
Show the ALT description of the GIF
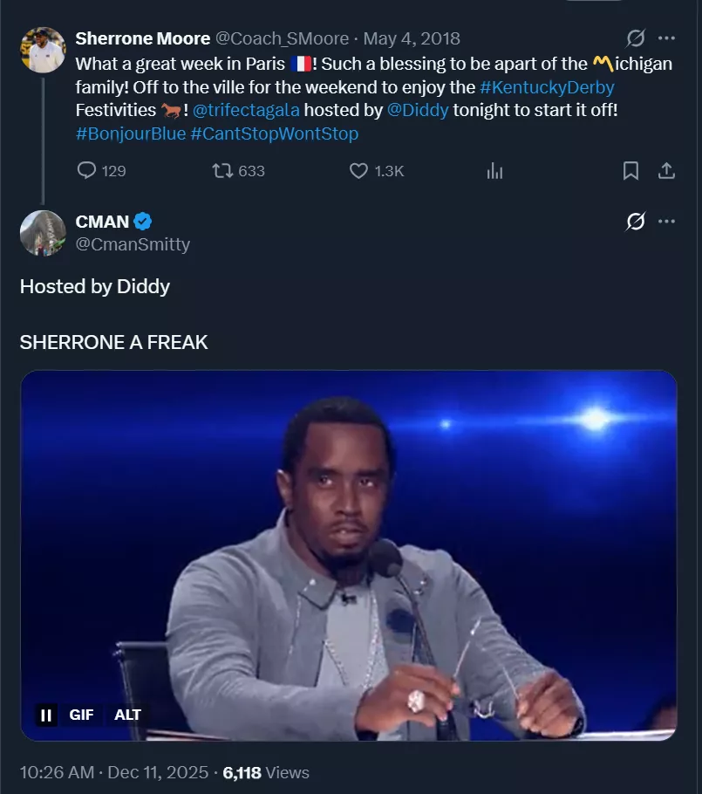pyautogui.click(x=127, y=715)
